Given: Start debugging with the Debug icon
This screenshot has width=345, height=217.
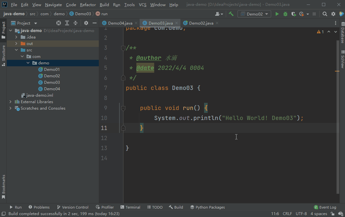Looking at the screenshot, I should click(285, 14).
